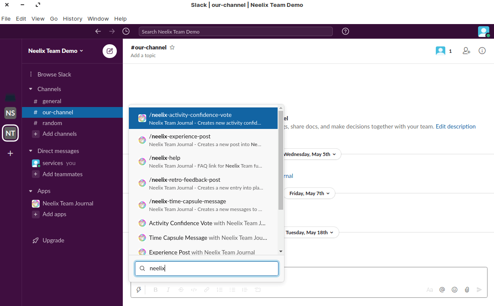
Task: Attach a file with paperclip icon
Action: point(467,290)
